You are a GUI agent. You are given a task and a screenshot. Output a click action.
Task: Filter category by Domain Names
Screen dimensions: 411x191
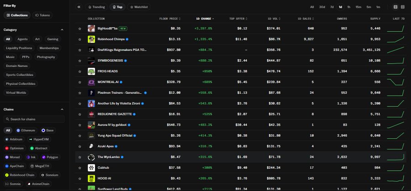click(x=17, y=66)
